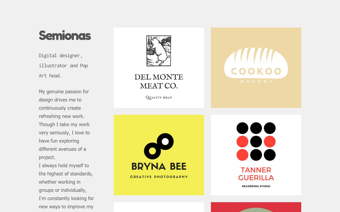The height and width of the screenshot is (212, 340).
Task: Click the "Creative Photography" tagline
Action: 159,177
